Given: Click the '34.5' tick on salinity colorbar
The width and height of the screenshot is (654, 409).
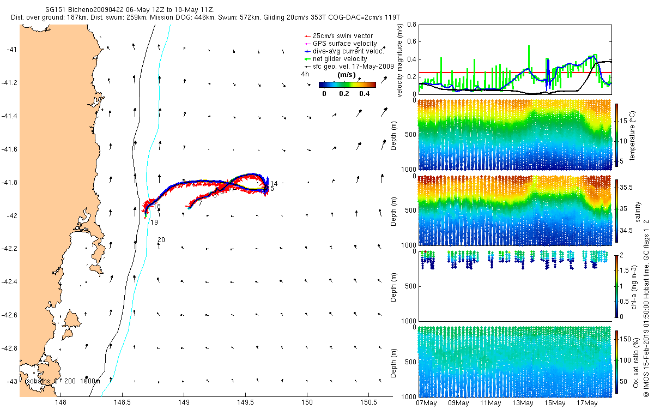Looking at the screenshot, I should tap(626, 231).
